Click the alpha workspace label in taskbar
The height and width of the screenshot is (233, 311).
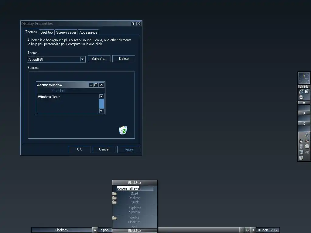tap(105, 230)
